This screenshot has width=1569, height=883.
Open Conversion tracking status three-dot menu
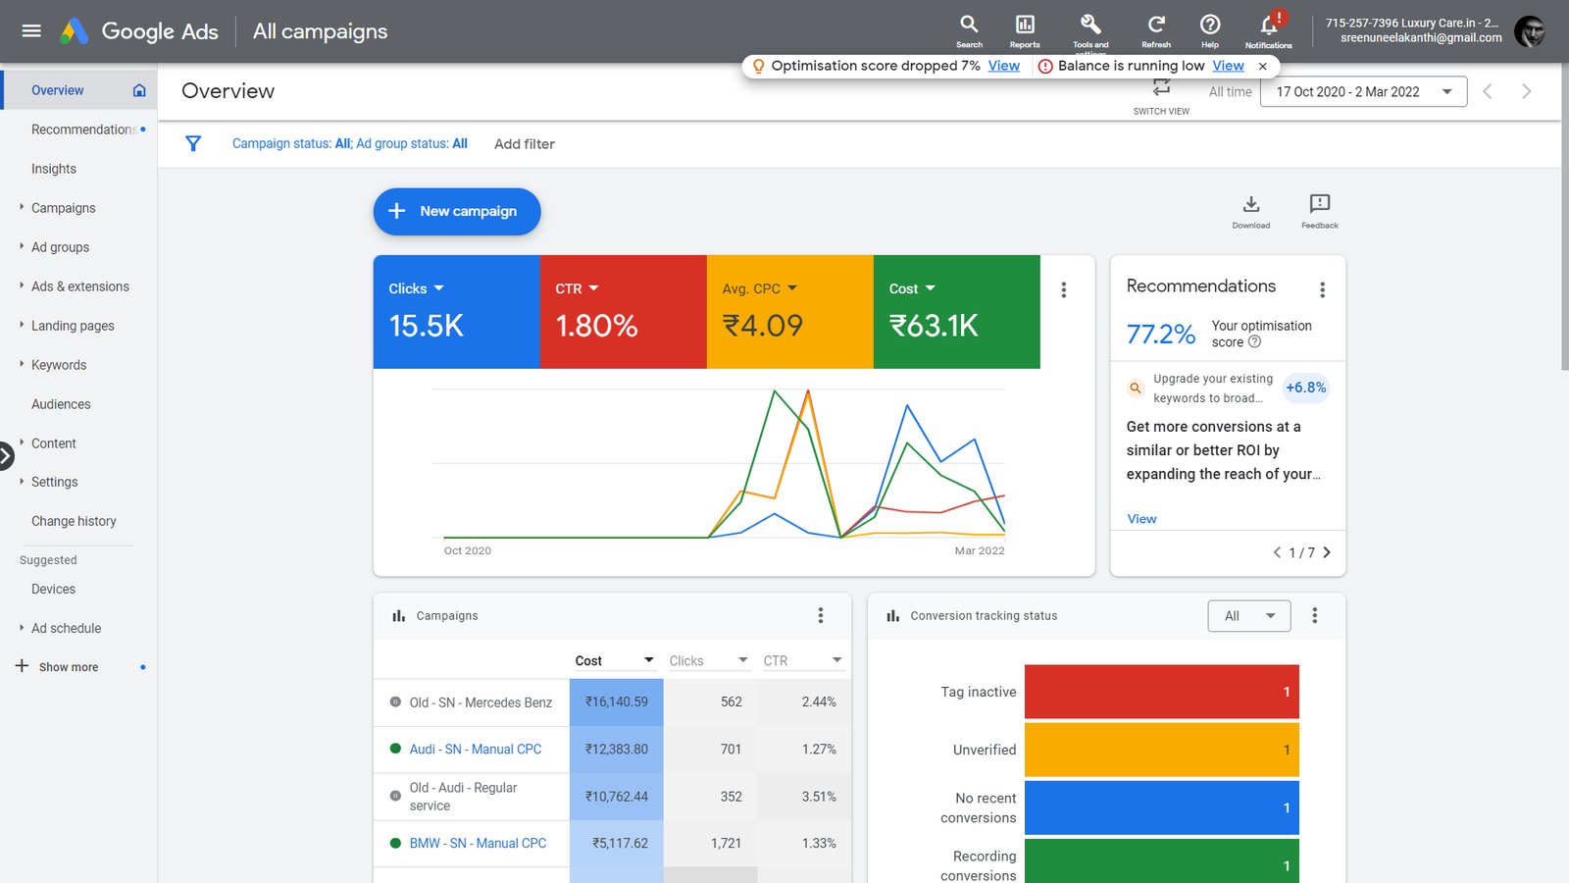pos(1315,615)
